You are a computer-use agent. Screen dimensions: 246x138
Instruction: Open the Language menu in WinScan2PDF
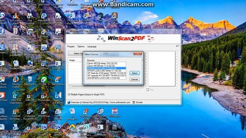tap(92, 46)
